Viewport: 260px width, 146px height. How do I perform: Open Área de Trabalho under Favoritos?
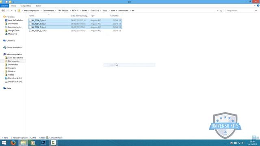[x=15, y=20]
